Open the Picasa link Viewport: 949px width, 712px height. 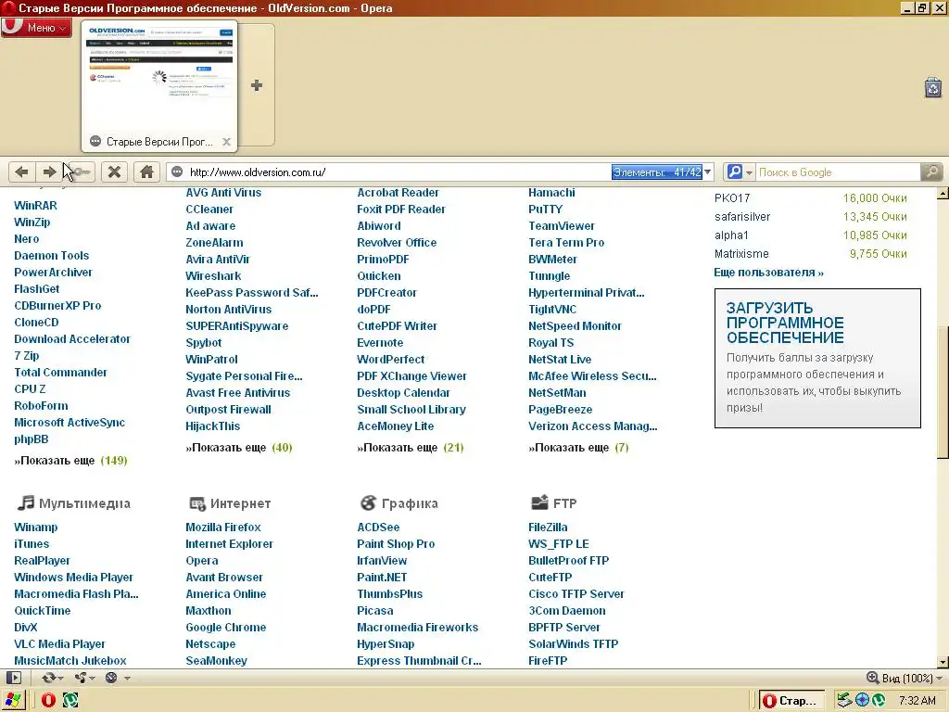(375, 611)
